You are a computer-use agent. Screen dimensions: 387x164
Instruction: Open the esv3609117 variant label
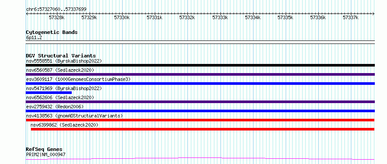pos(78,79)
